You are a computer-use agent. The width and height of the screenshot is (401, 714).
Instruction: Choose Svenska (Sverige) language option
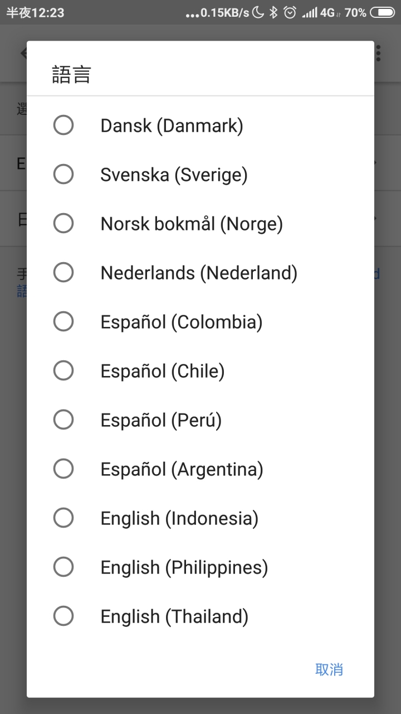[200, 175]
